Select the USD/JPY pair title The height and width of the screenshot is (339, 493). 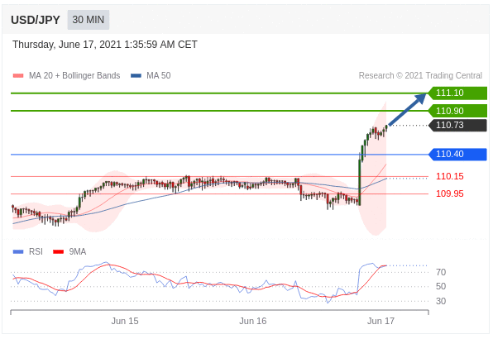[36, 20]
